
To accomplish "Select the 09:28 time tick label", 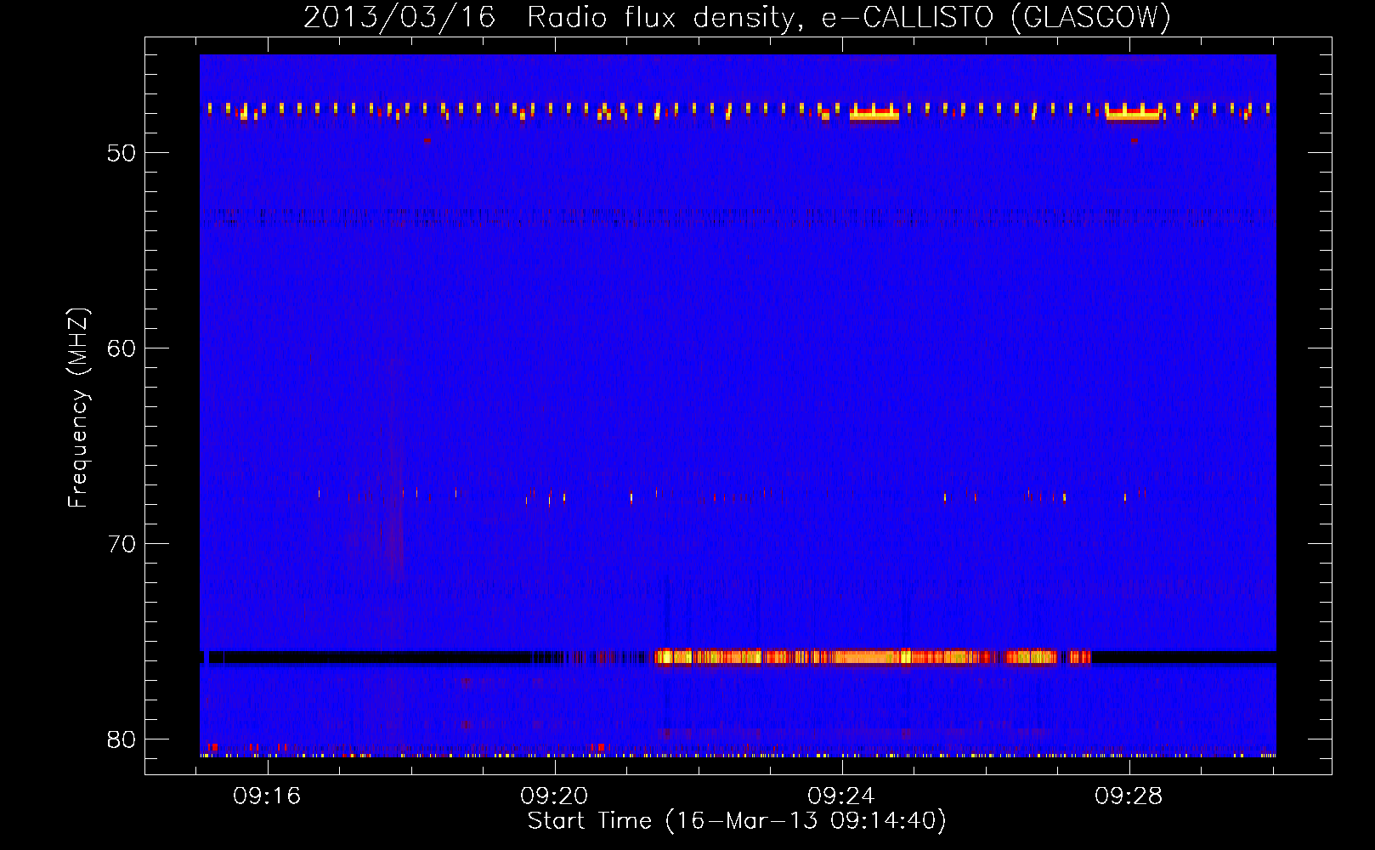I will 1129,796.
